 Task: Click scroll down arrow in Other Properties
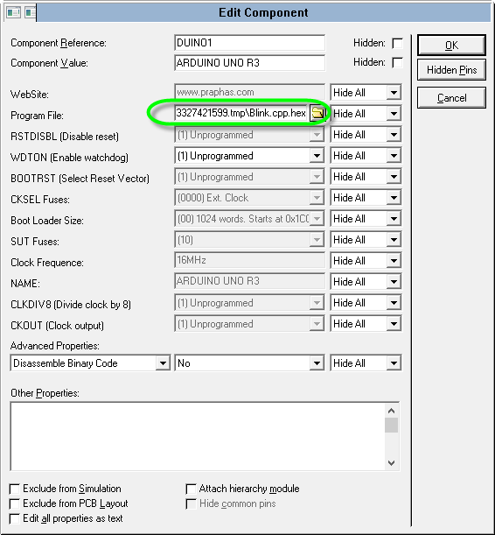tap(392, 463)
